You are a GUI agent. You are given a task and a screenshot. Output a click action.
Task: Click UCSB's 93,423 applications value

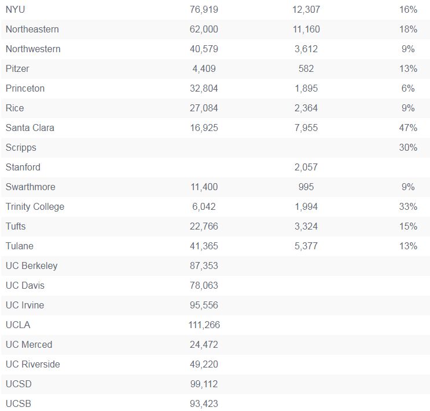coord(204,403)
